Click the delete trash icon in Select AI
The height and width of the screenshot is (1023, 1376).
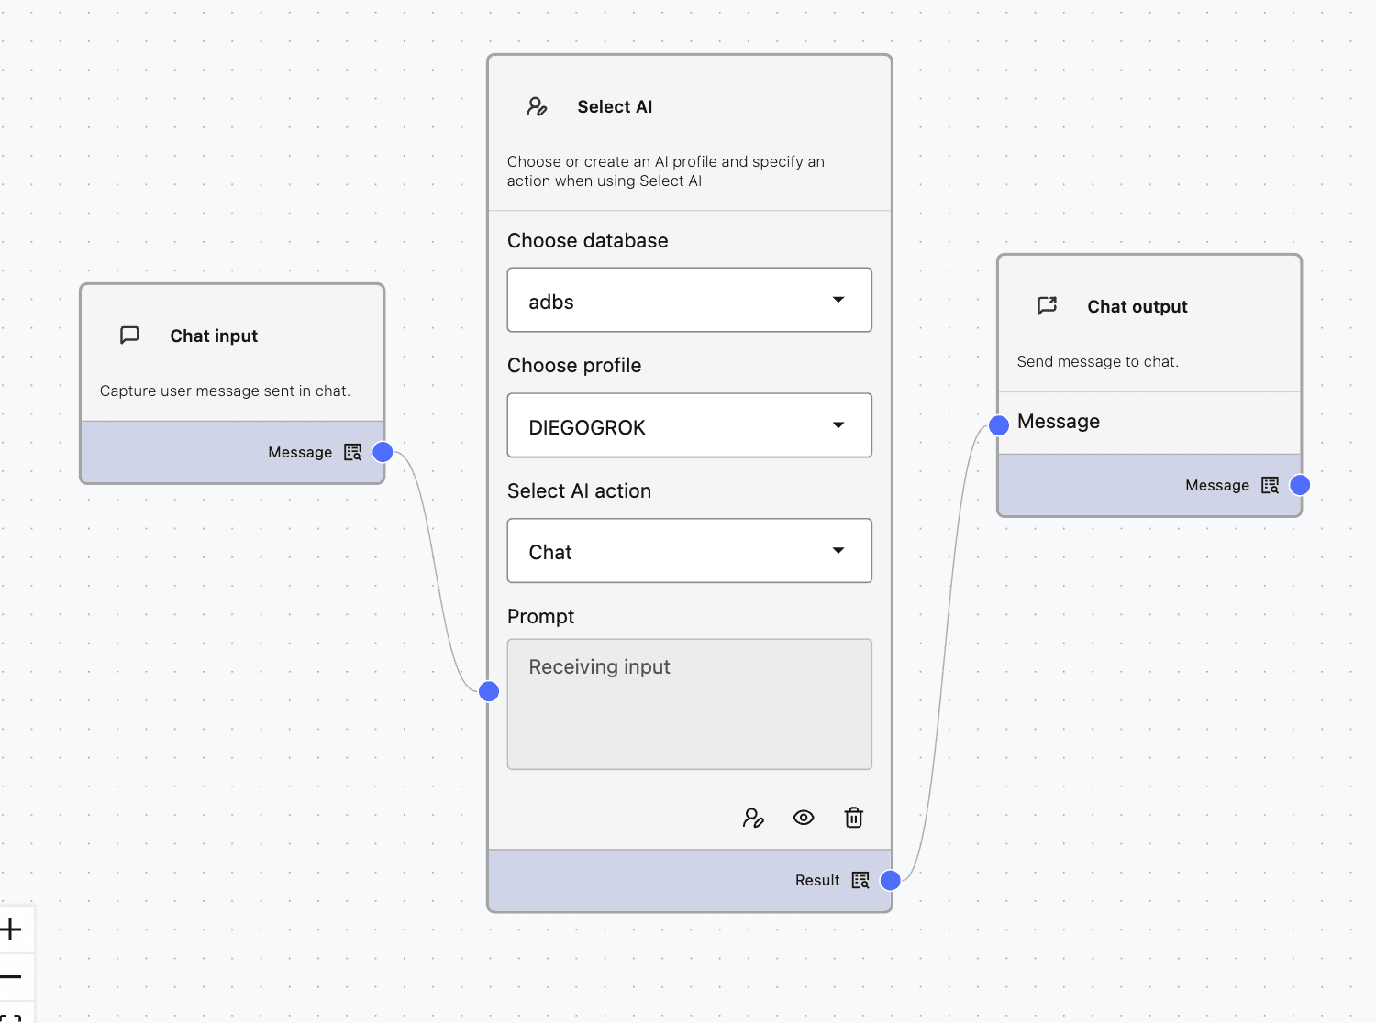[853, 817]
